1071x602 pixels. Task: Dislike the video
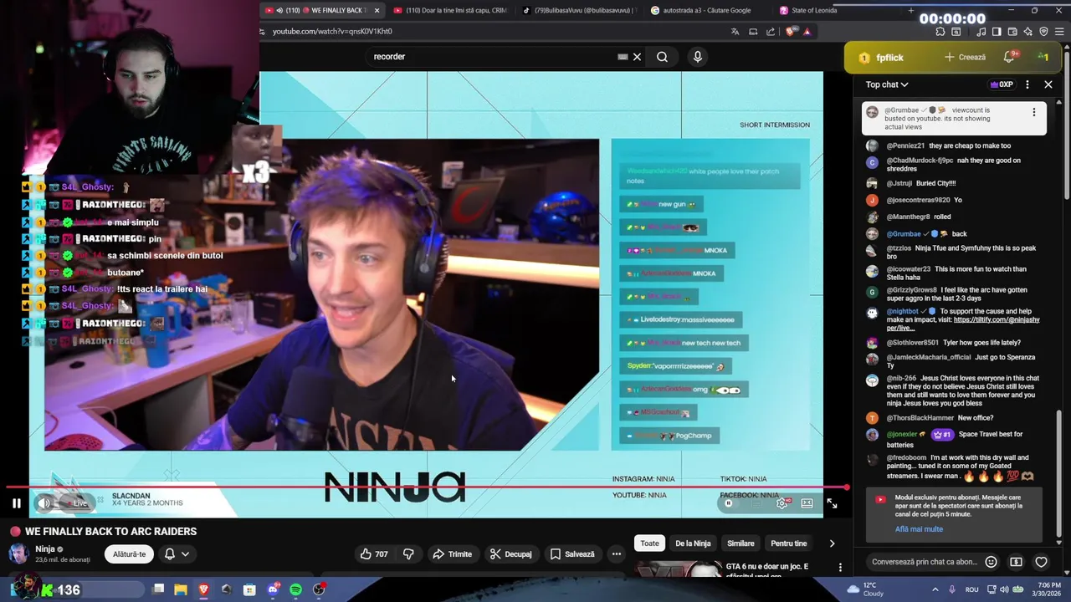pyautogui.click(x=408, y=554)
